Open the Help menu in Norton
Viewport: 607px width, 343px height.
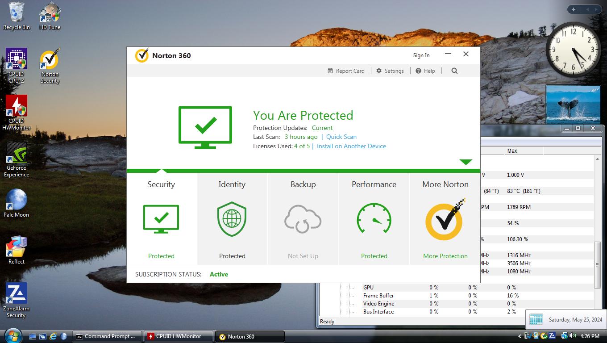pos(425,71)
